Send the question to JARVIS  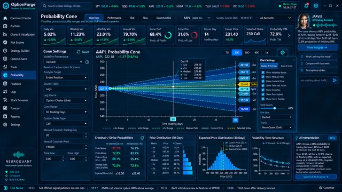coord(335,81)
